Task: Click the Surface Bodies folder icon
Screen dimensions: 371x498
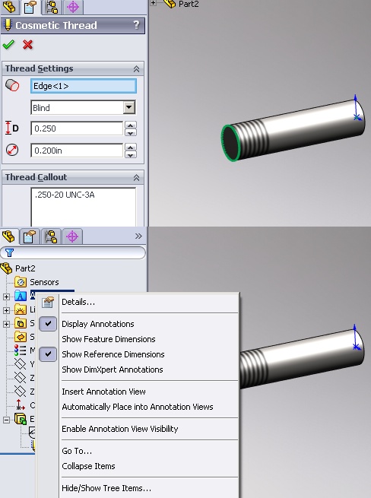Action: coord(21,337)
